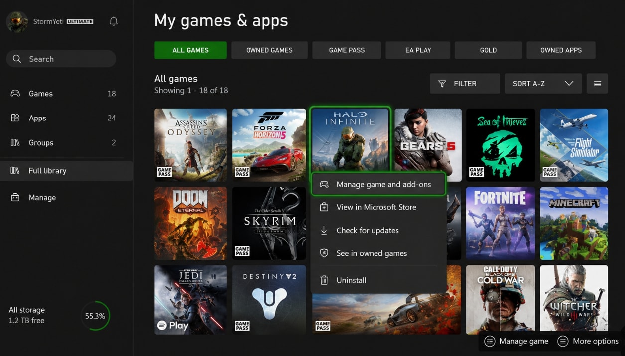Click the trash can icon beside Uninstall
Image resolution: width=625 pixels, height=356 pixels.
coord(324,280)
